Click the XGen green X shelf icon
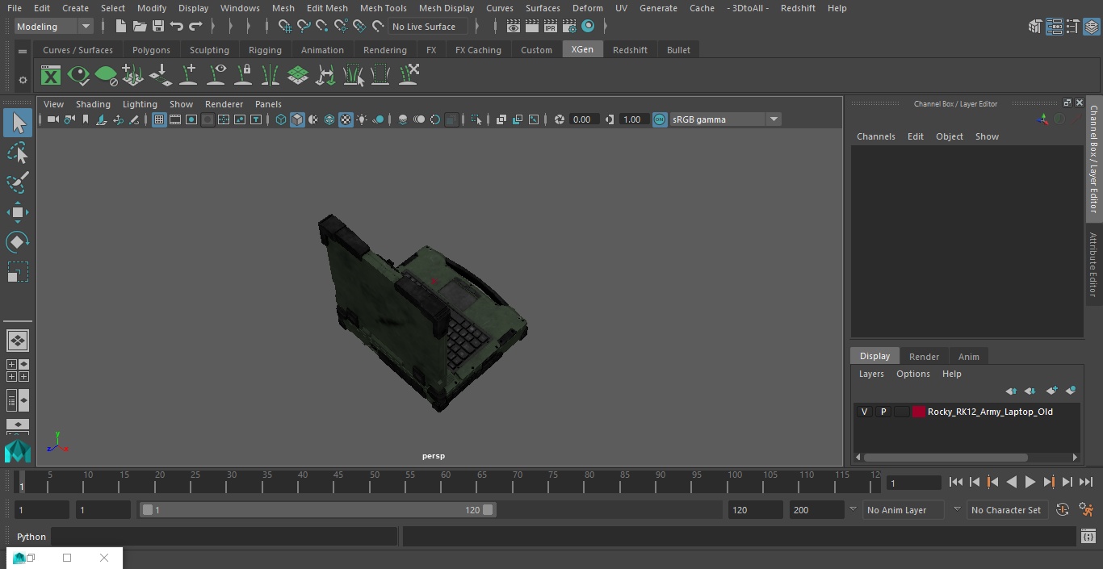Image resolution: width=1103 pixels, height=569 pixels. (x=51, y=76)
